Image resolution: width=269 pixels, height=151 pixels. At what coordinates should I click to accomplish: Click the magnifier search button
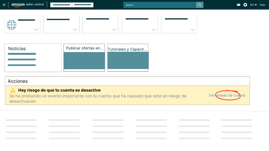coord(199,5)
